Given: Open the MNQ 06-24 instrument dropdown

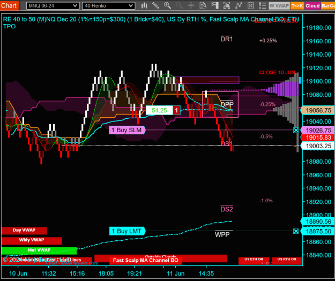Looking at the screenshot, I should (53, 6).
